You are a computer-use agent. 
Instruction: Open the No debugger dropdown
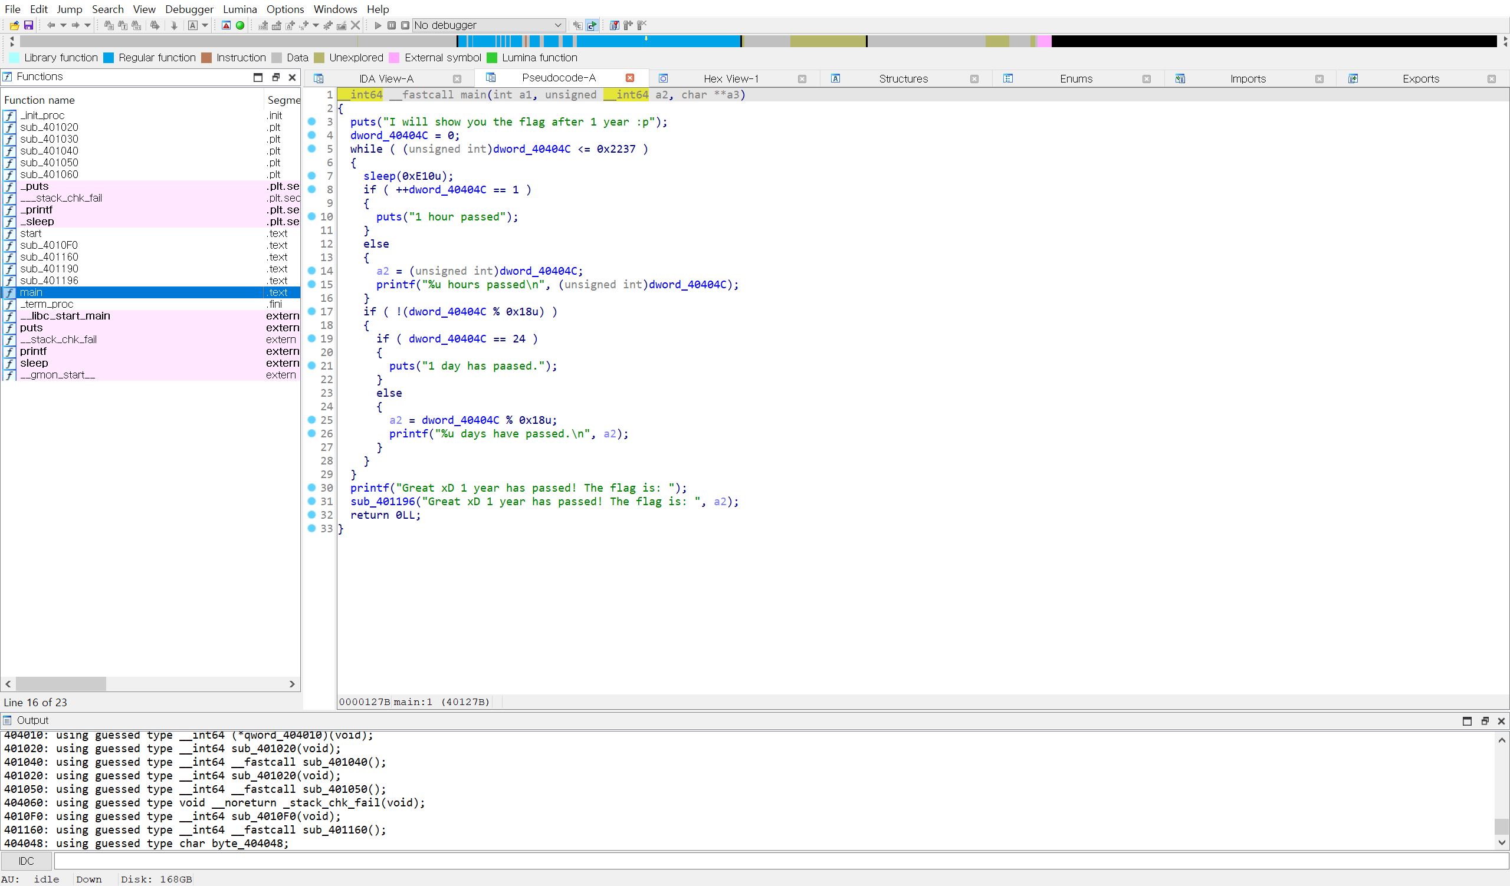(488, 25)
